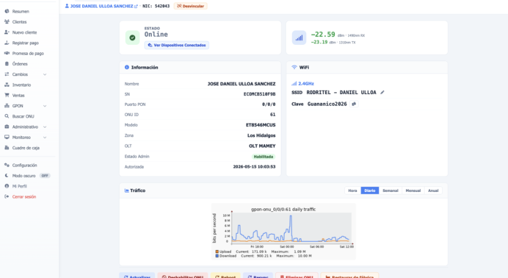Click the OLT MAMEY value
The width and height of the screenshot is (508, 278).
262,146
